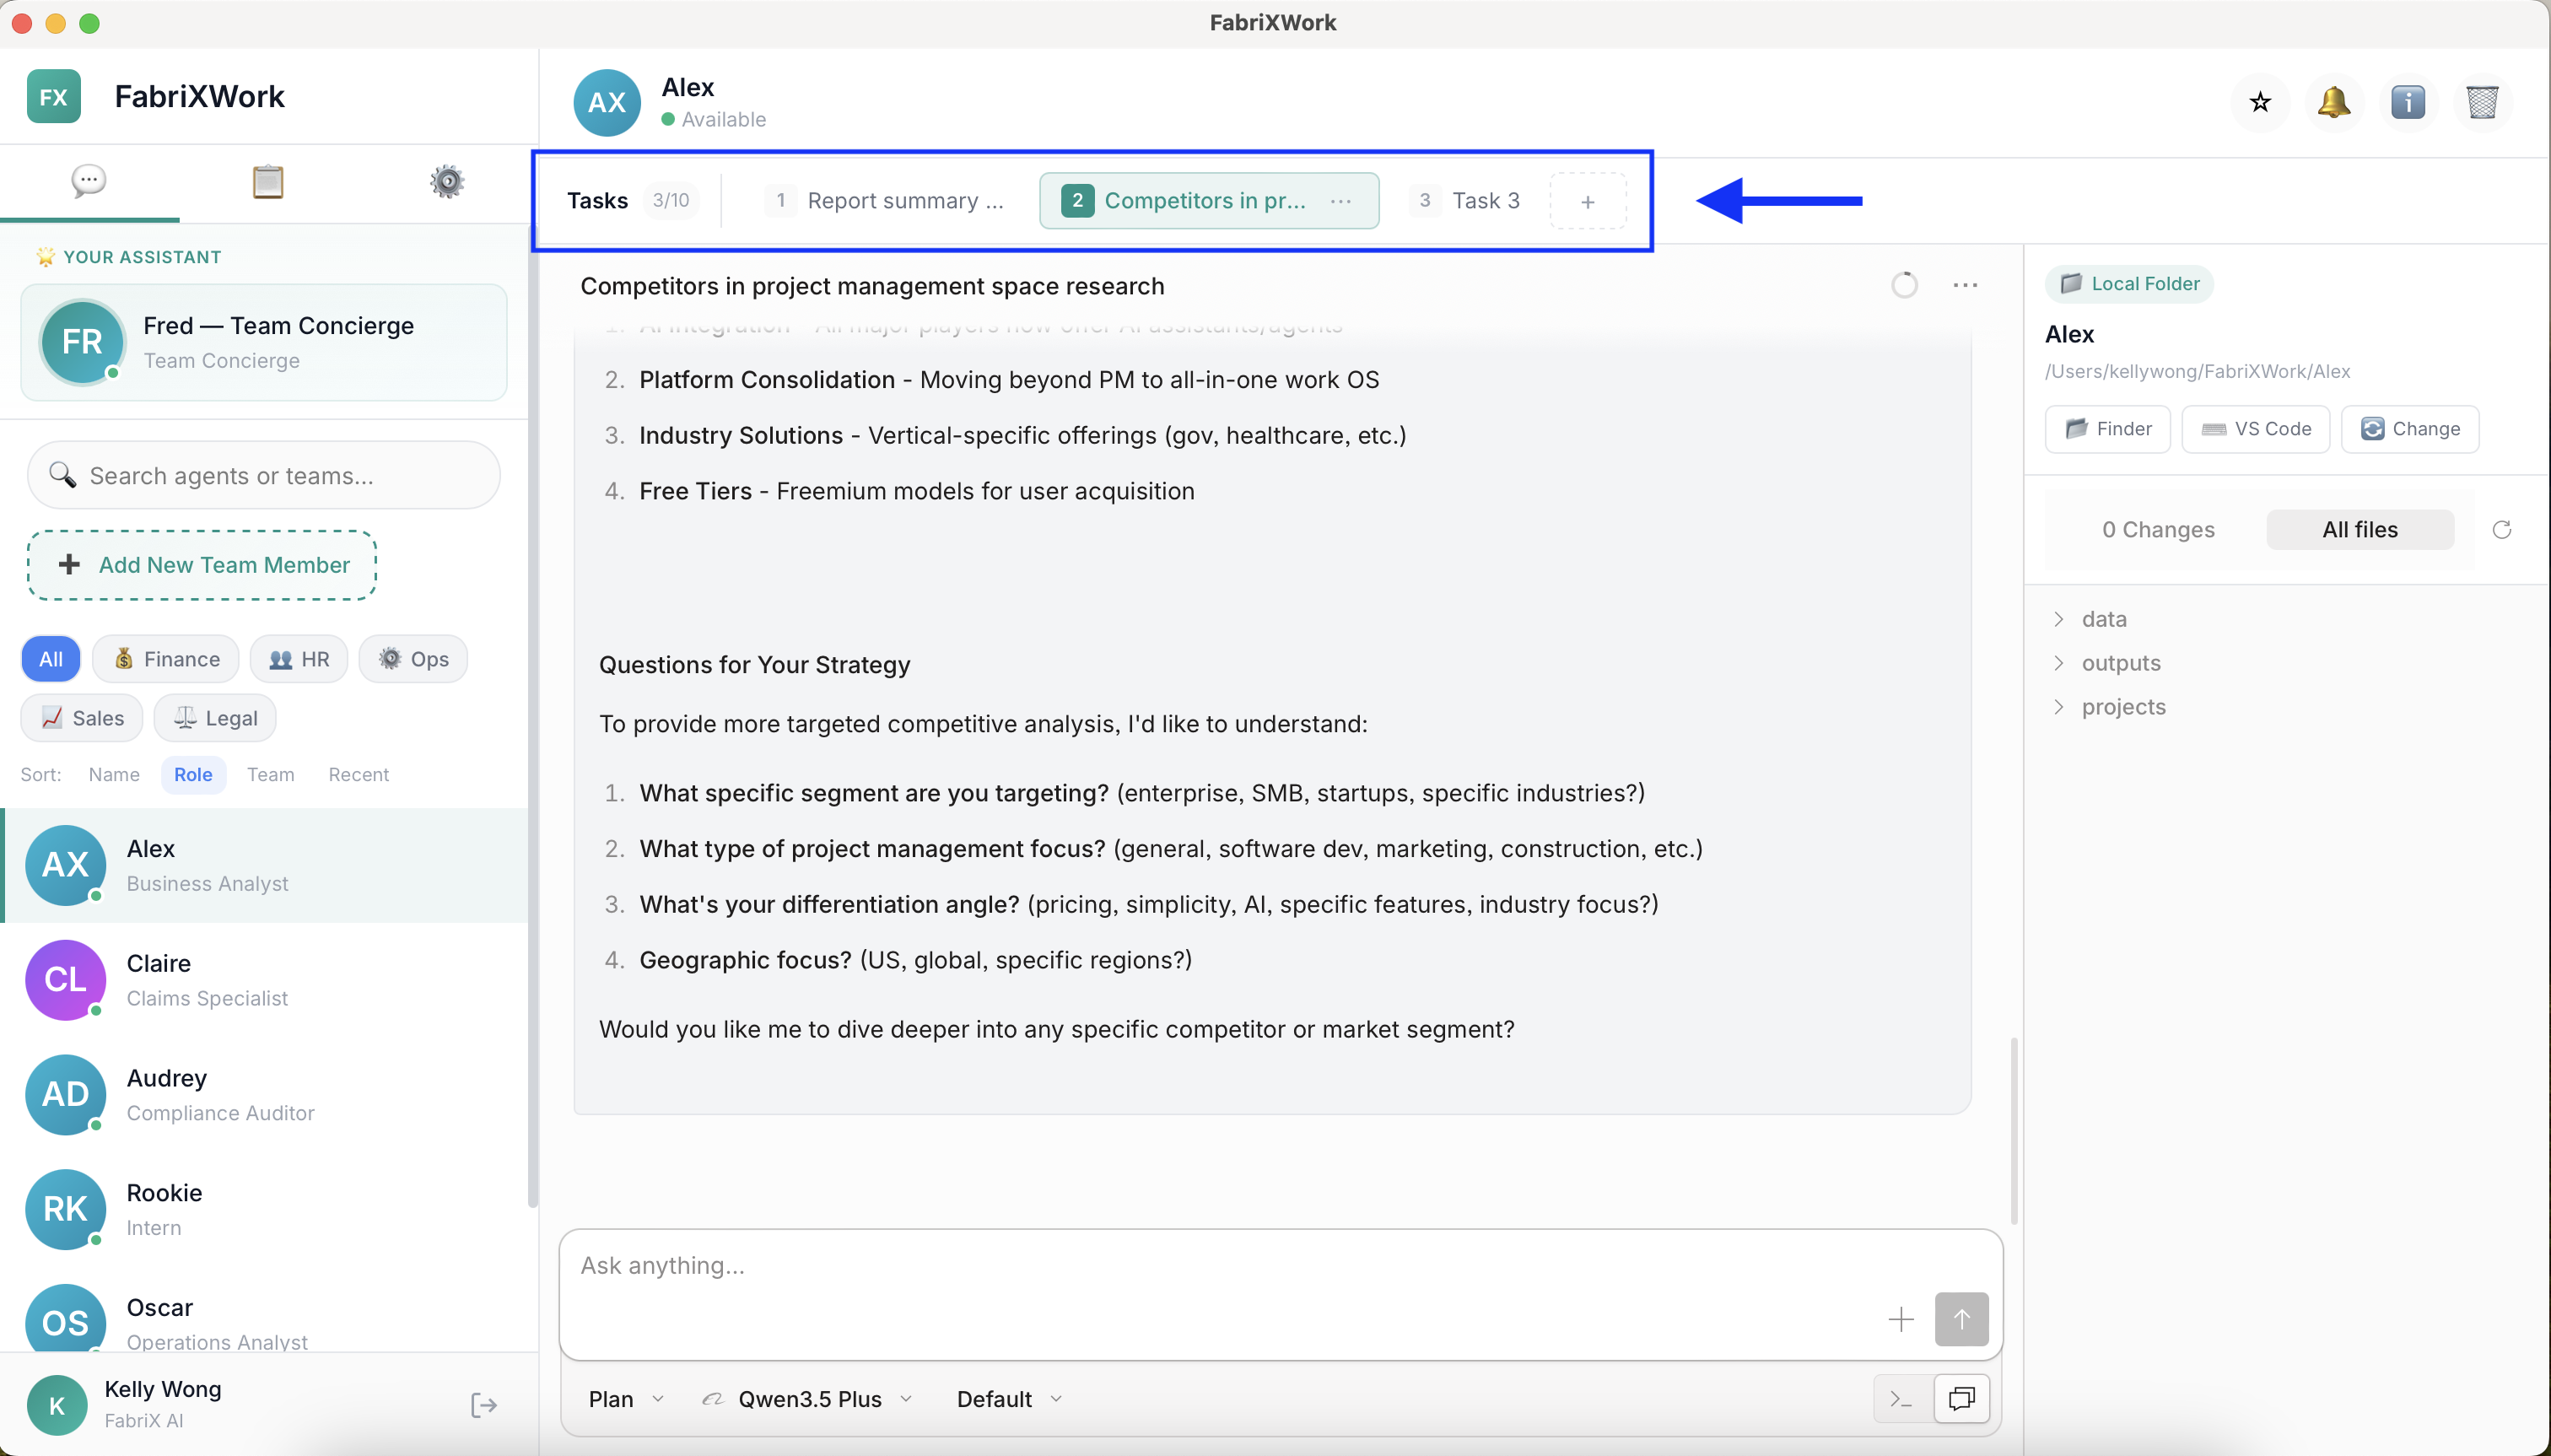Open the agent info icon

[2408, 102]
